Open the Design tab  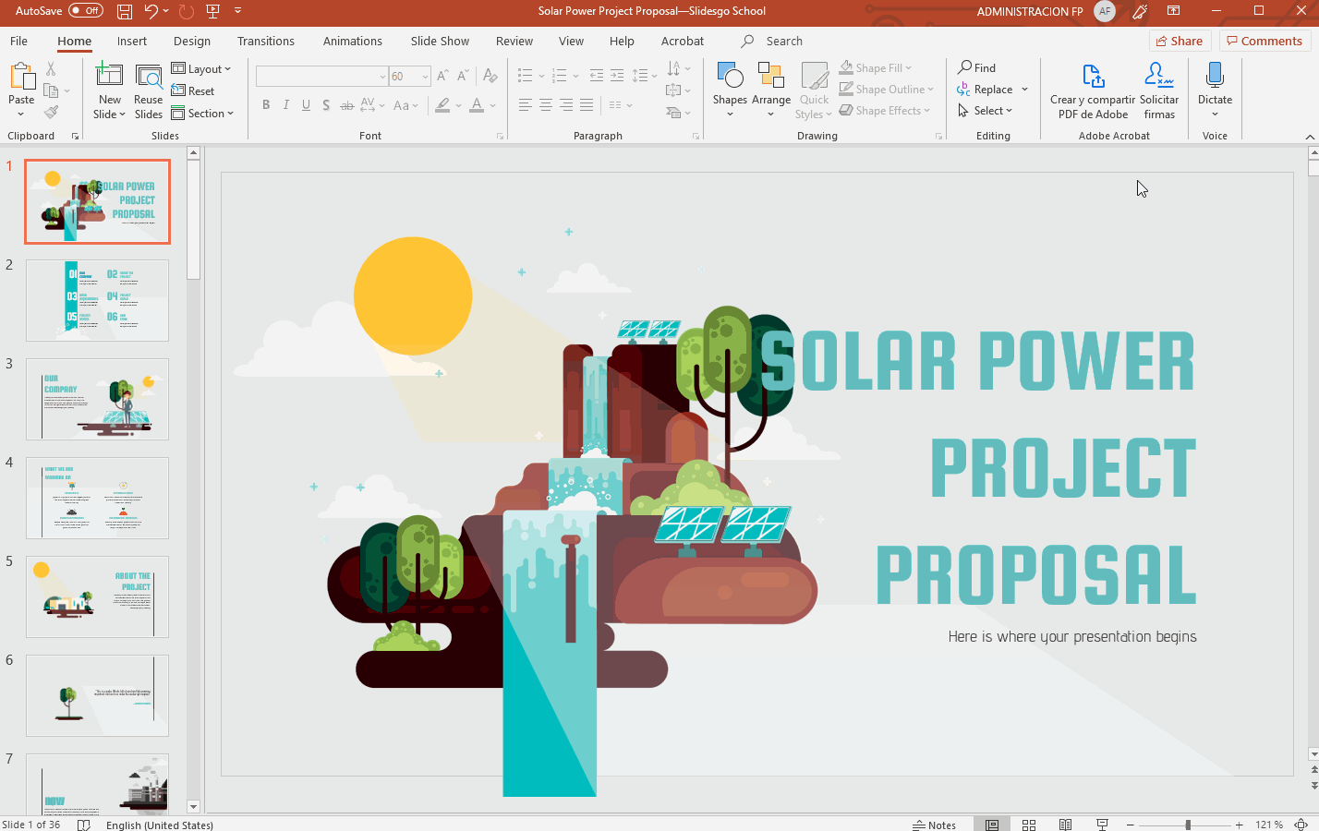192,42
